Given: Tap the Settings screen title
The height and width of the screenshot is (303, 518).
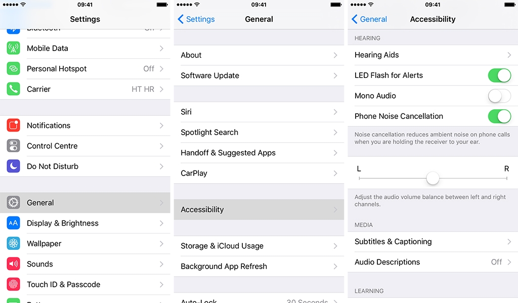Looking at the screenshot, I should point(85,19).
